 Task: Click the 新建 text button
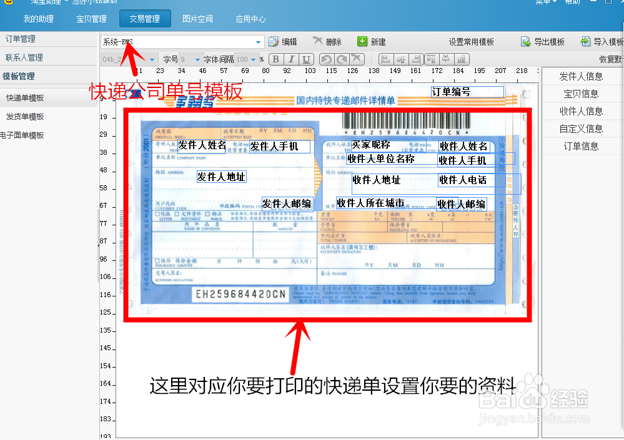click(x=378, y=42)
